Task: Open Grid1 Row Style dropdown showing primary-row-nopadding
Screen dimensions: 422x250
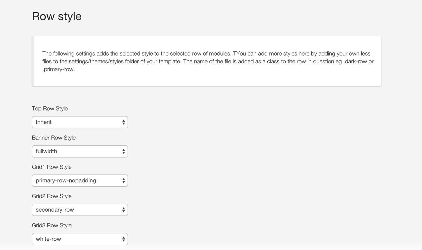Action: tap(80, 181)
